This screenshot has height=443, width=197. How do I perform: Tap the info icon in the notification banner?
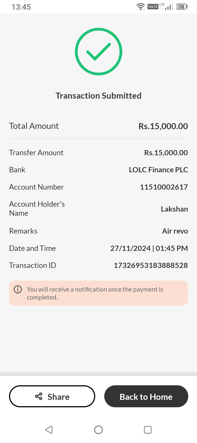tap(18, 290)
